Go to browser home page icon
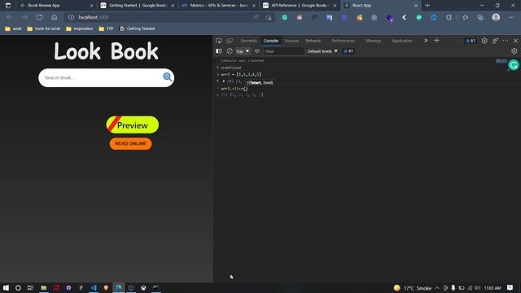The height and width of the screenshot is (293, 521). point(55,17)
